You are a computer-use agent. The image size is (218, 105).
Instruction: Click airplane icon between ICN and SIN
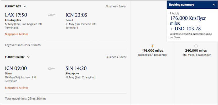pos(52,69)
